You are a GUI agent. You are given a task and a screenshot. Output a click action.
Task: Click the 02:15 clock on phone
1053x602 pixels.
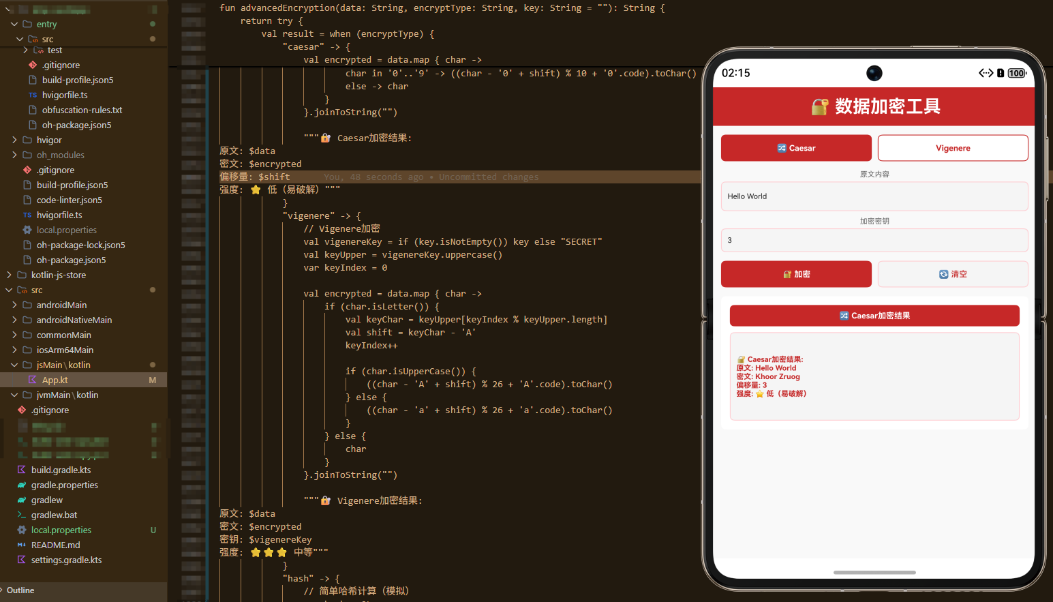(x=736, y=73)
